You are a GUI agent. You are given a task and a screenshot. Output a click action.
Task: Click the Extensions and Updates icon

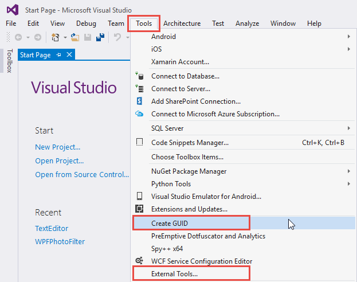coord(139,209)
